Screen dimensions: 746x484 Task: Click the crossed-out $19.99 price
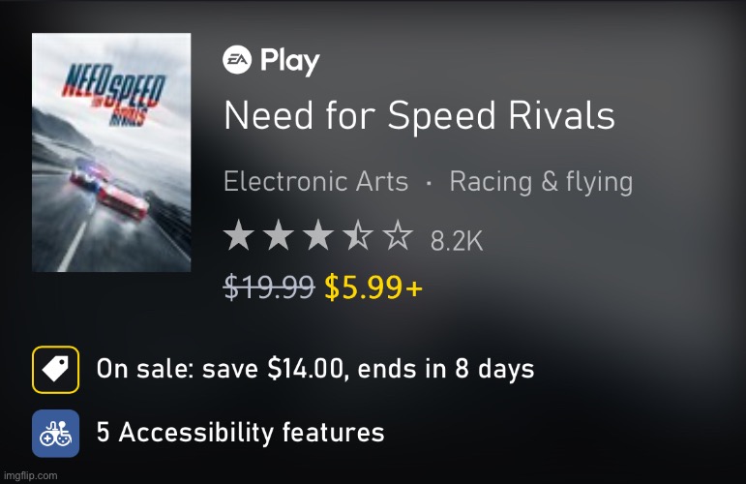pos(268,287)
